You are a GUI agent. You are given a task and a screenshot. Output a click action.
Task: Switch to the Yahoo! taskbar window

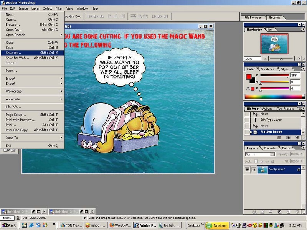pos(96,225)
